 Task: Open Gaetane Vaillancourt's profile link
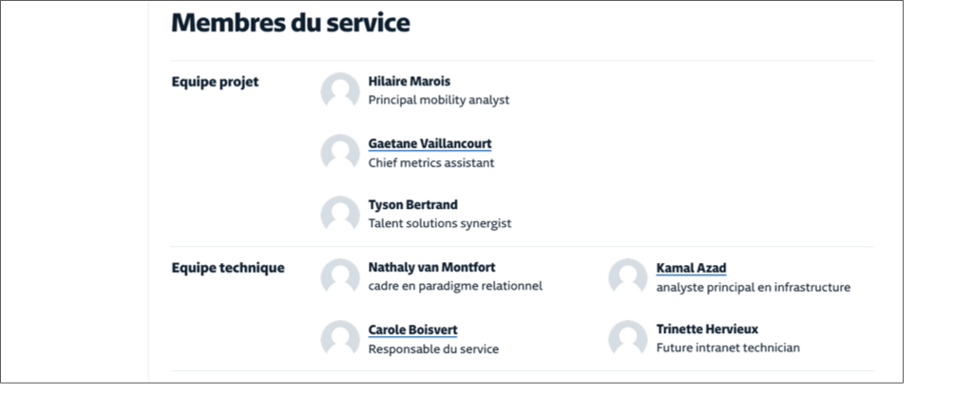[429, 143]
